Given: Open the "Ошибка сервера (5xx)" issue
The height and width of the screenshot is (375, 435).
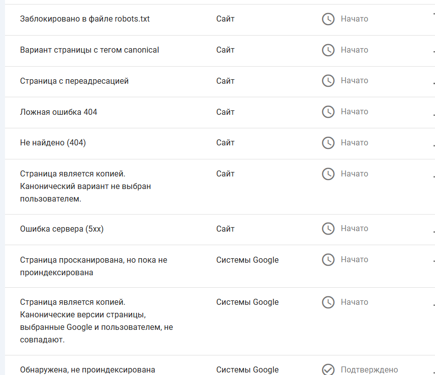Looking at the screenshot, I should tap(62, 229).
